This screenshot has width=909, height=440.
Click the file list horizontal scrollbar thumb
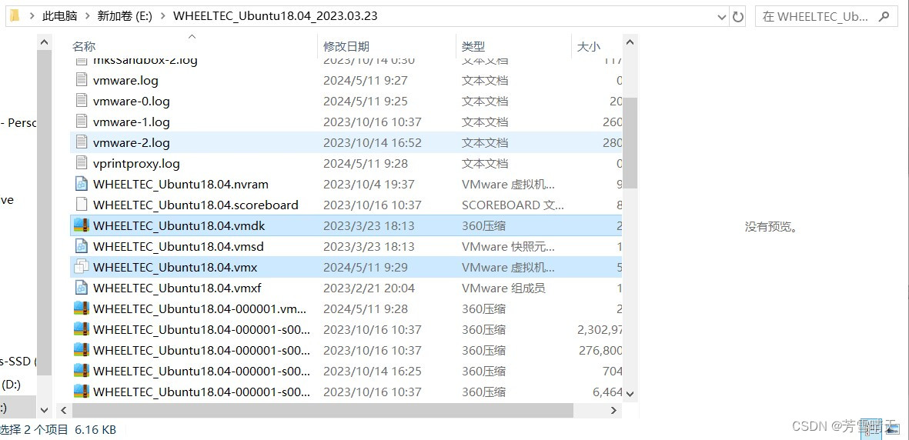click(x=322, y=411)
